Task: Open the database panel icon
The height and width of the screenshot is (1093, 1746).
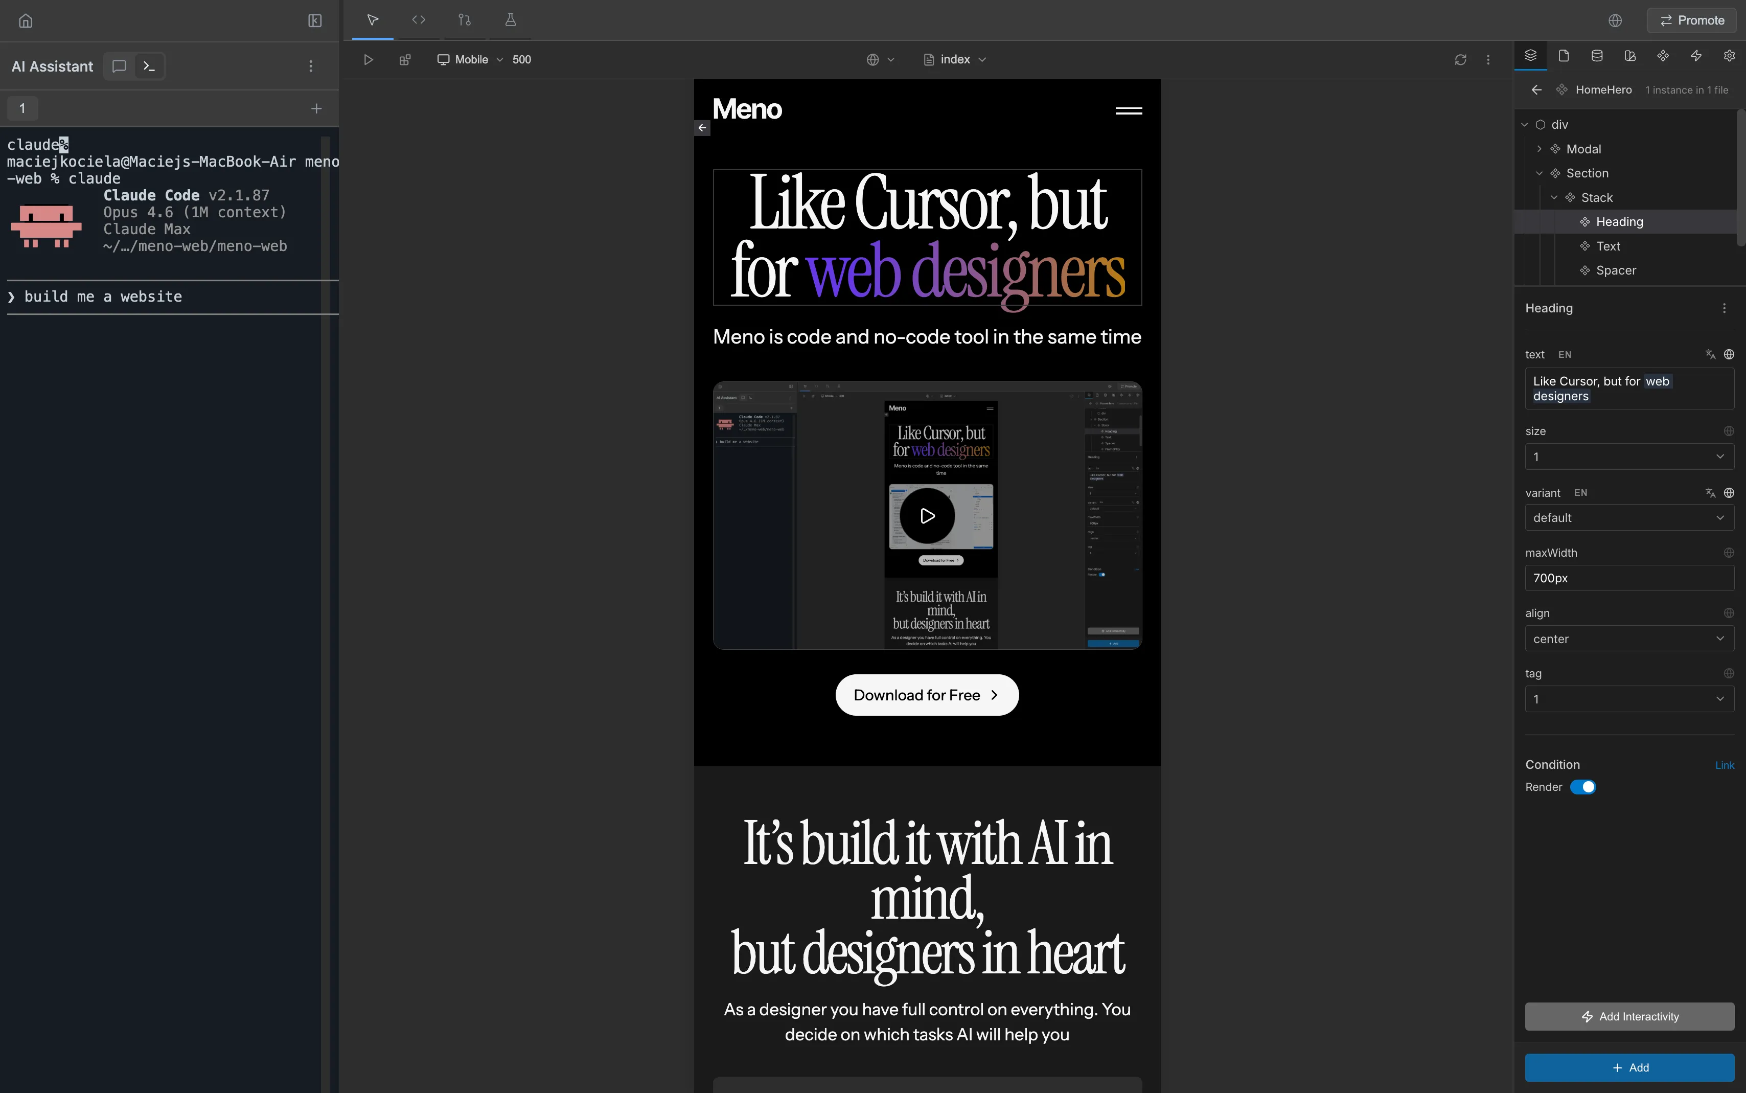Action: pos(1596,56)
